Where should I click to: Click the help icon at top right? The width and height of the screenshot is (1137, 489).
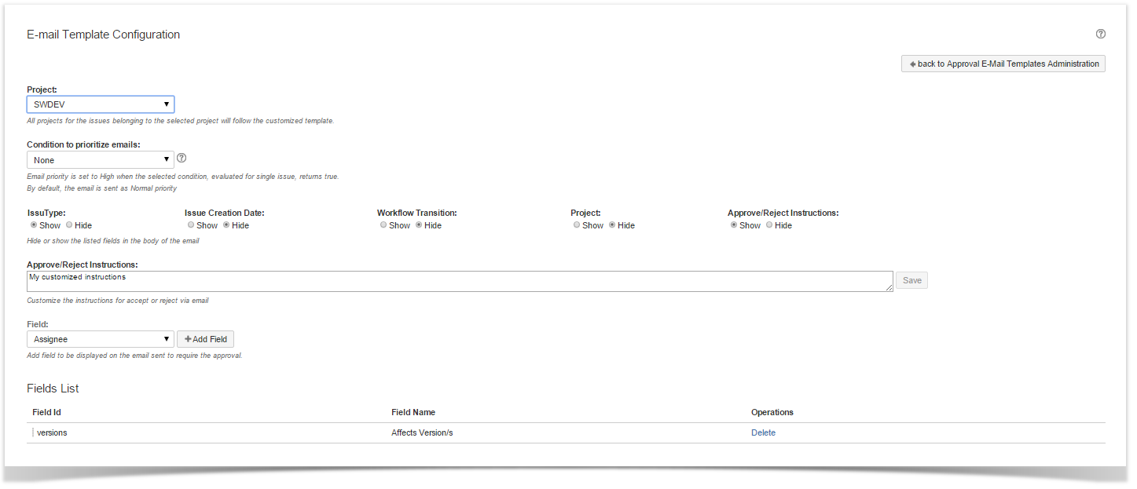(x=1100, y=34)
